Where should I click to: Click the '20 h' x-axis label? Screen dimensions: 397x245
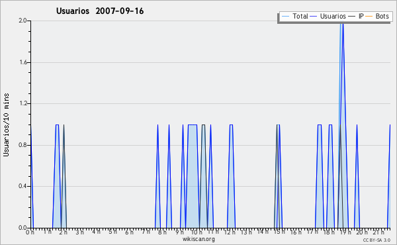pyautogui.click(x=362, y=232)
